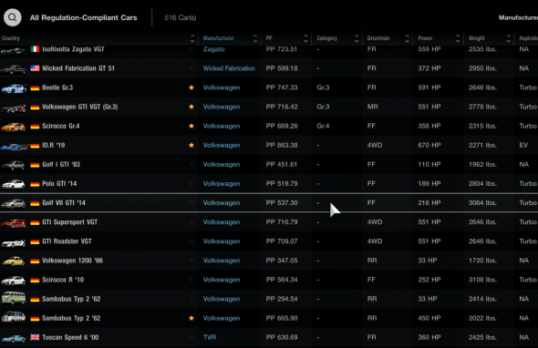Screen dimensions: 538x348
Task: Mark Tuscan Speed 6 '00 as favorite
Action: click(191, 337)
